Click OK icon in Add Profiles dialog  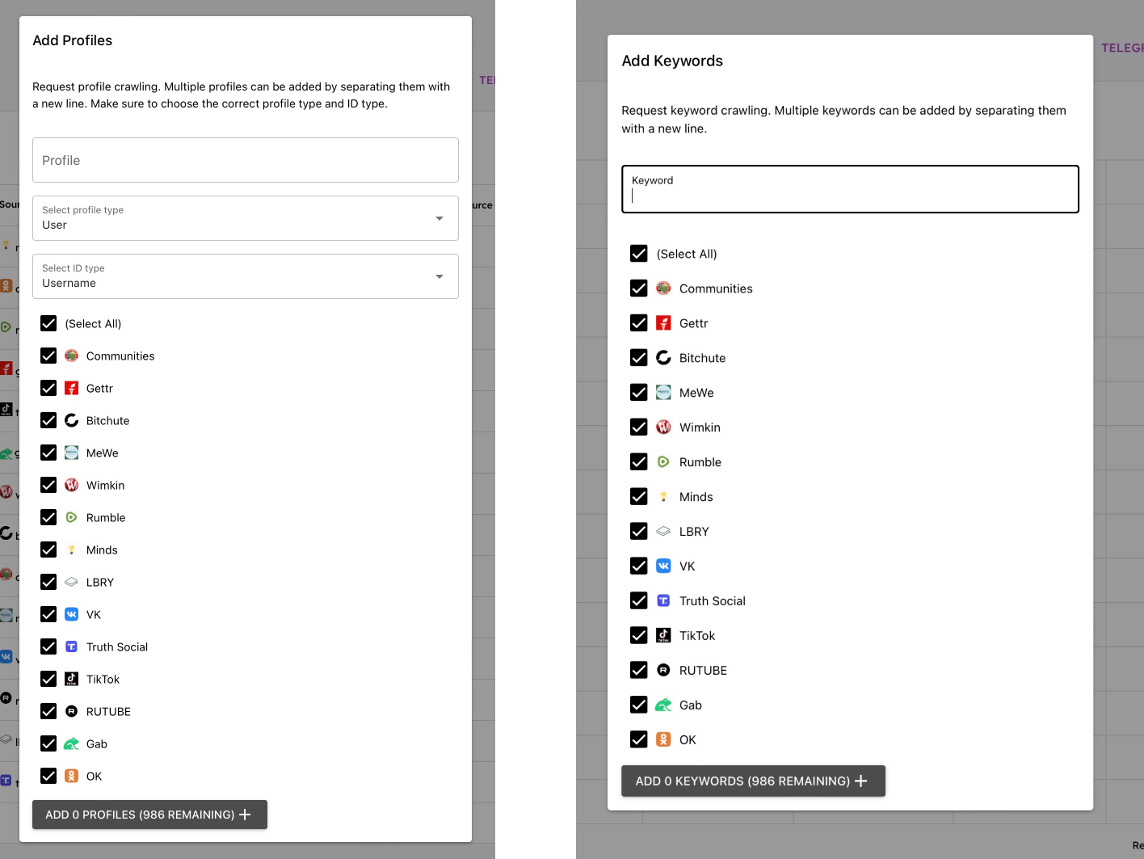click(x=71, y=776)
